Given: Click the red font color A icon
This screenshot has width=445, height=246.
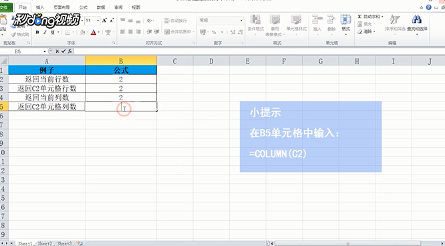Looking at the screenshot, I should (x=94, y=32).
